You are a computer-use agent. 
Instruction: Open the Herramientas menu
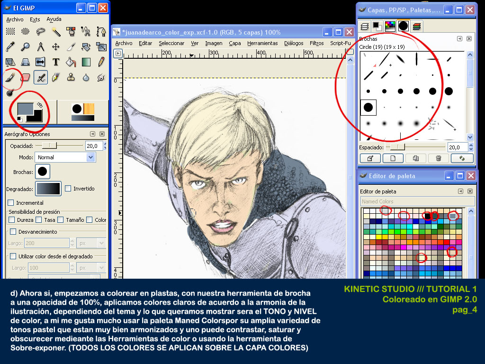coord(262,43)
